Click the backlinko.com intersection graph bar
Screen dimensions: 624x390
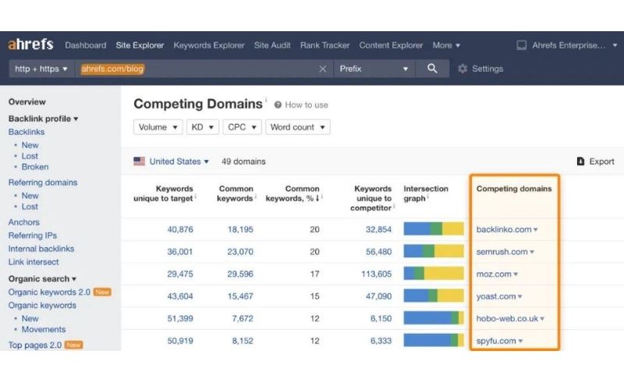pyautogui.click(x=434, y=229)
